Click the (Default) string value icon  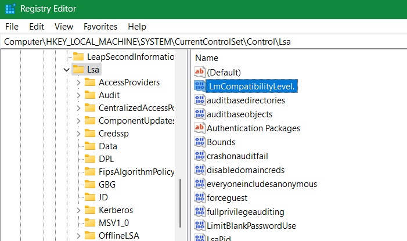tap(200, 72)
